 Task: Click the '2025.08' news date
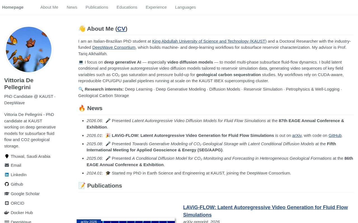(94, 144)
